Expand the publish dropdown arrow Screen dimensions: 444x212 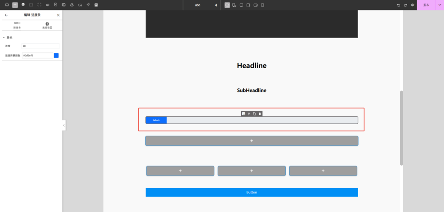[x=439, y=5]
